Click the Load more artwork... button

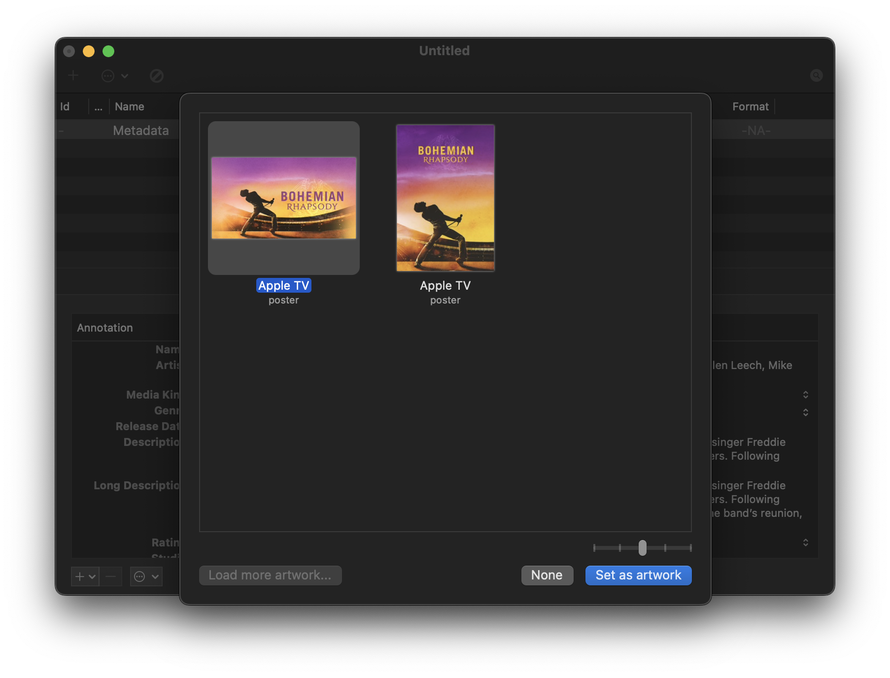pyautogui.click(x=271, y=575)
